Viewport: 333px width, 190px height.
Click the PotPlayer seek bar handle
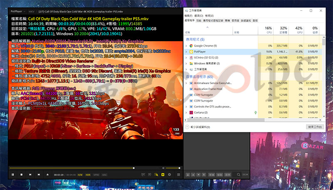point(134,168)
